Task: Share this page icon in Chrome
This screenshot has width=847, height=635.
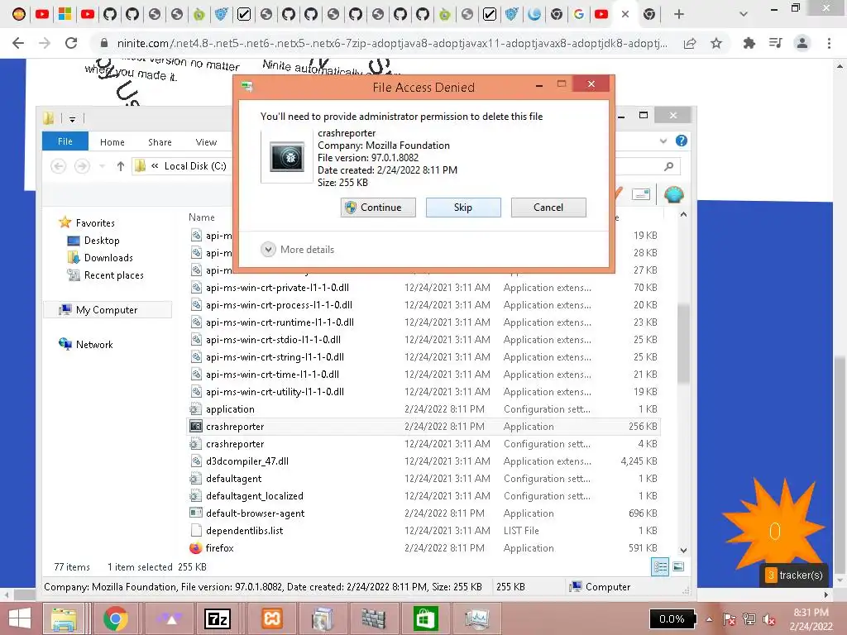Action: point(690,43)
